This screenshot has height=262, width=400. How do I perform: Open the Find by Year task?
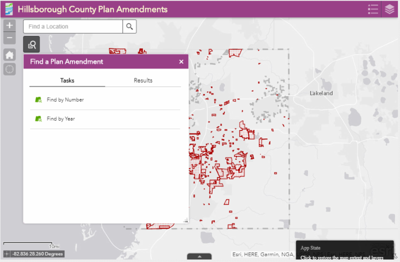pos(60,119)
